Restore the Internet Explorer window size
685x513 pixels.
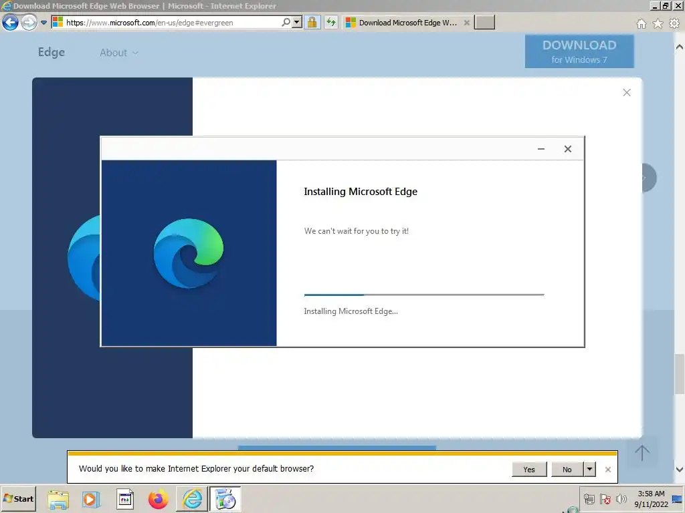tap(666, 5)
